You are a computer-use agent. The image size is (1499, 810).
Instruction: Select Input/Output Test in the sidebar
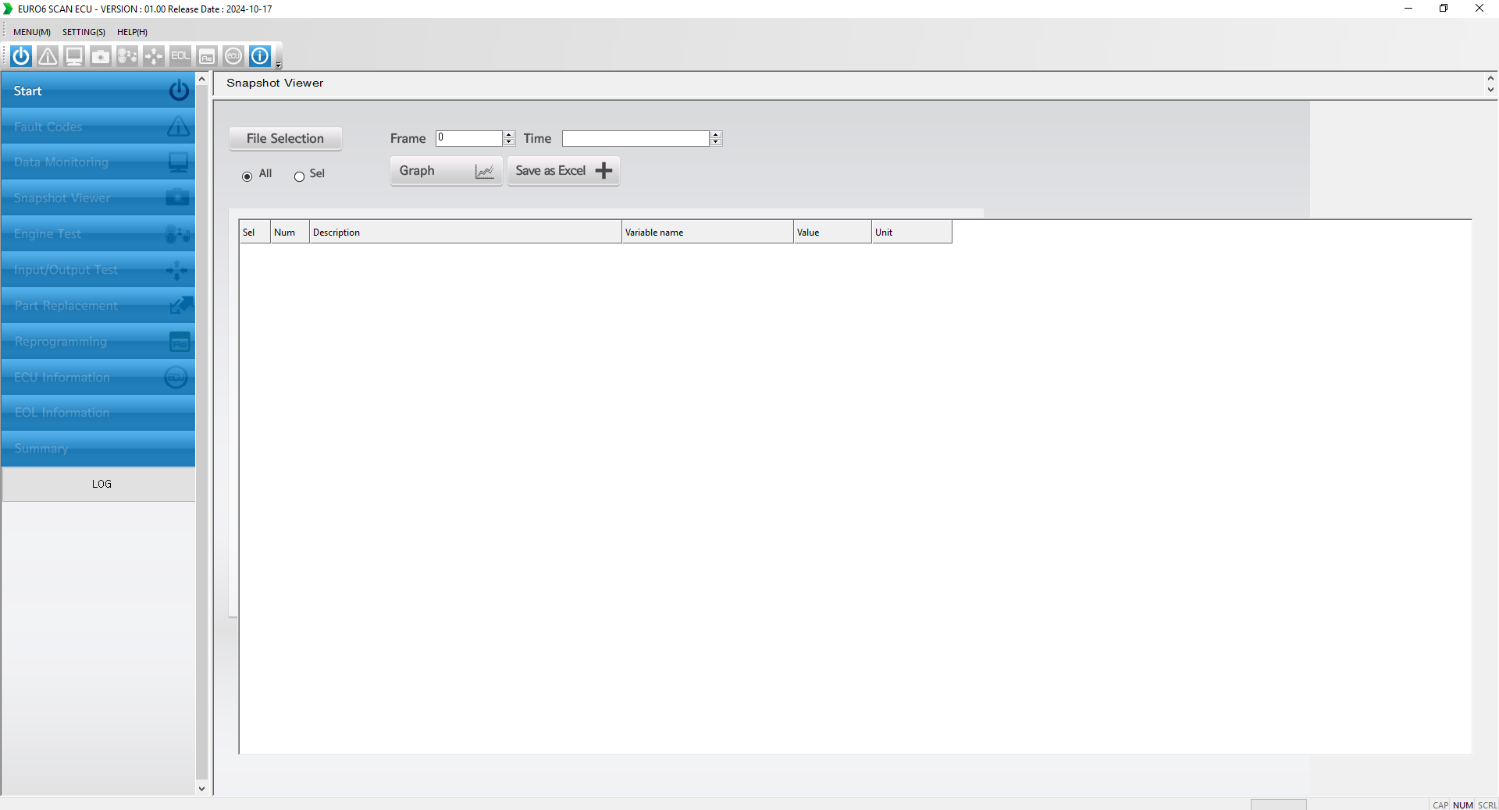coord(98,270)
